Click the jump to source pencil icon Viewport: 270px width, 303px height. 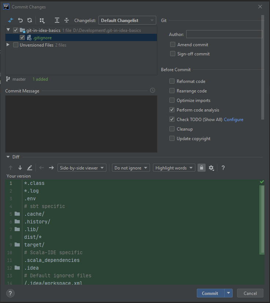30,168
